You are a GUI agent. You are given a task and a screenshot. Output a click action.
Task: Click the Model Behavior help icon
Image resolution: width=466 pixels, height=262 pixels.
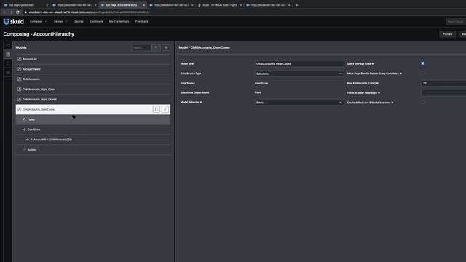coord(201,102)
